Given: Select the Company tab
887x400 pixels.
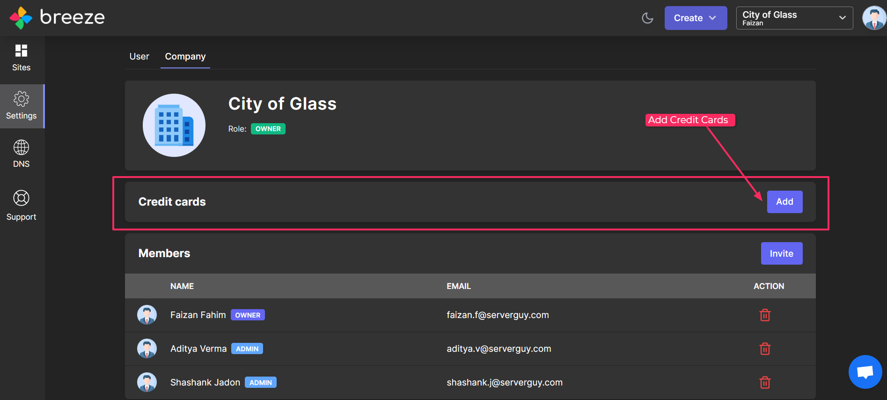Looking at the screenshot, I should pos(185,57).
